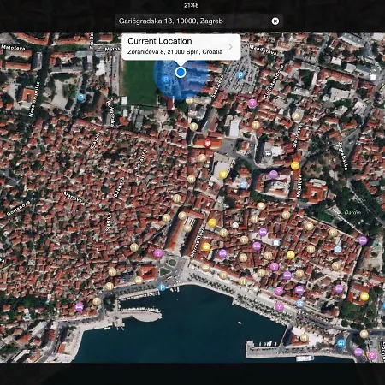Screen dimensions: 385x385
Task: Open purple hotel marker above Nodilova courtyard building
Action: click(274, 175)
